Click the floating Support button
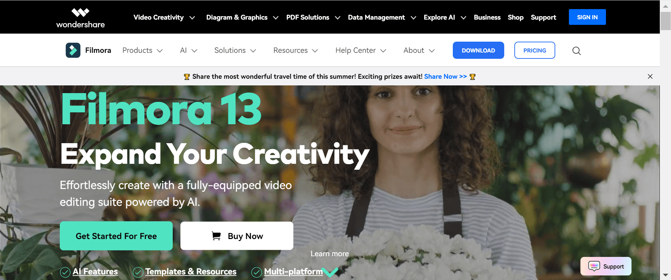 pos(606,266)
